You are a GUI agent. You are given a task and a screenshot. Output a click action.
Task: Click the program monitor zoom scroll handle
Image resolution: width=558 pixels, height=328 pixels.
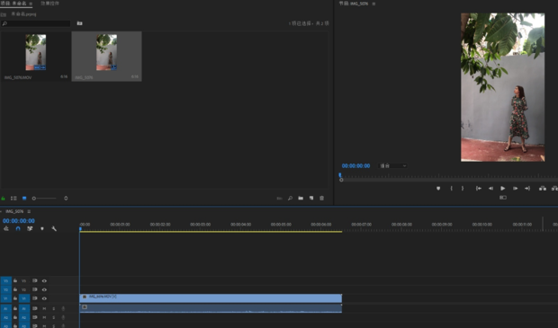click(x=341, y=180)
